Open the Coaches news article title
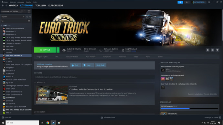This screenshot has width=223, height=125. point(91,90)
